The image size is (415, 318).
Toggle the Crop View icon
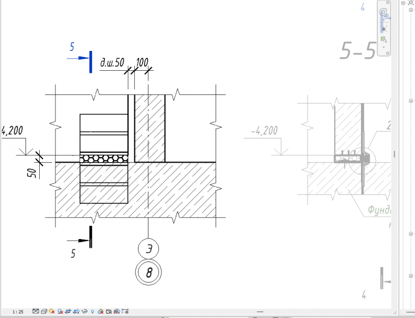(68, 312)
